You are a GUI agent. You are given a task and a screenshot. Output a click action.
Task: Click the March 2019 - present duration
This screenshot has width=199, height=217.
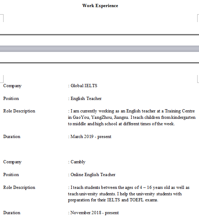coord(91,137)
